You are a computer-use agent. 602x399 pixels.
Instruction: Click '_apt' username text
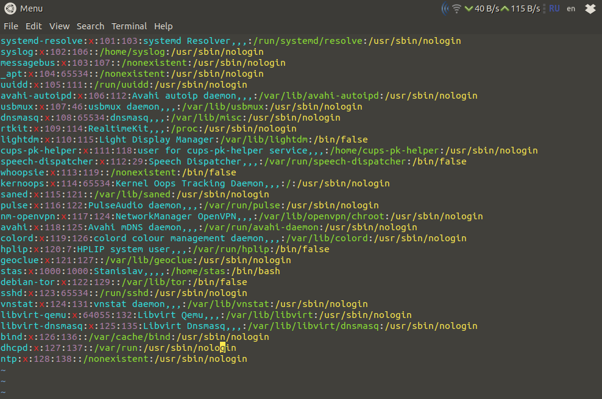(x=12, y=74)
